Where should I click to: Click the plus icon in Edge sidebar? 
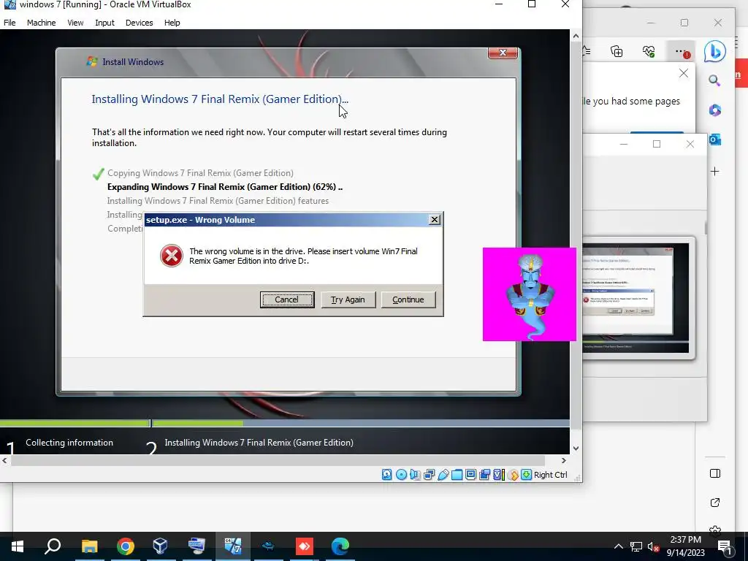tap(714, 171)
